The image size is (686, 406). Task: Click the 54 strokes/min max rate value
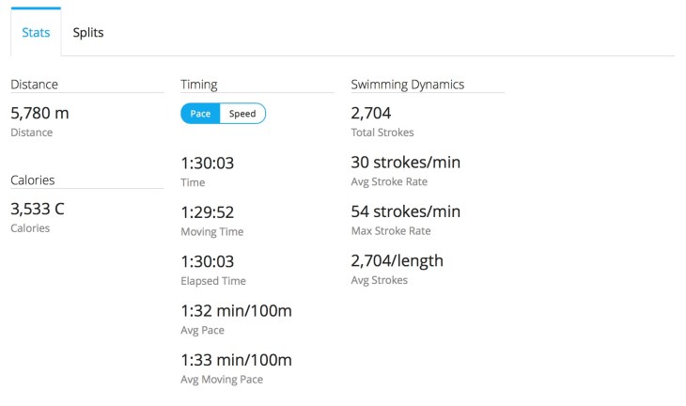(x=405, y=211)
